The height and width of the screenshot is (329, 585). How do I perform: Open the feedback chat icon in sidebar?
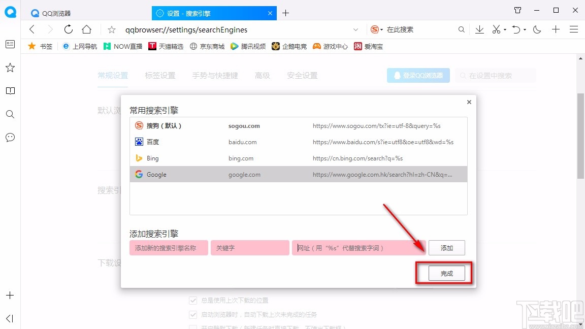10,137
